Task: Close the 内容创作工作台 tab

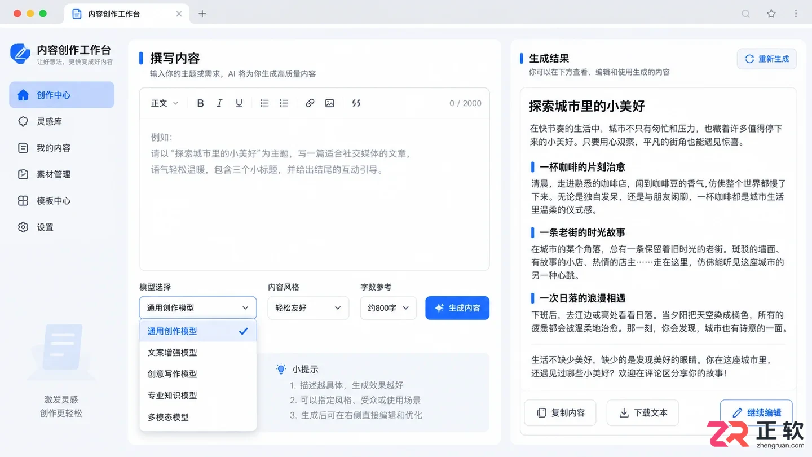Action: point(179,14)
